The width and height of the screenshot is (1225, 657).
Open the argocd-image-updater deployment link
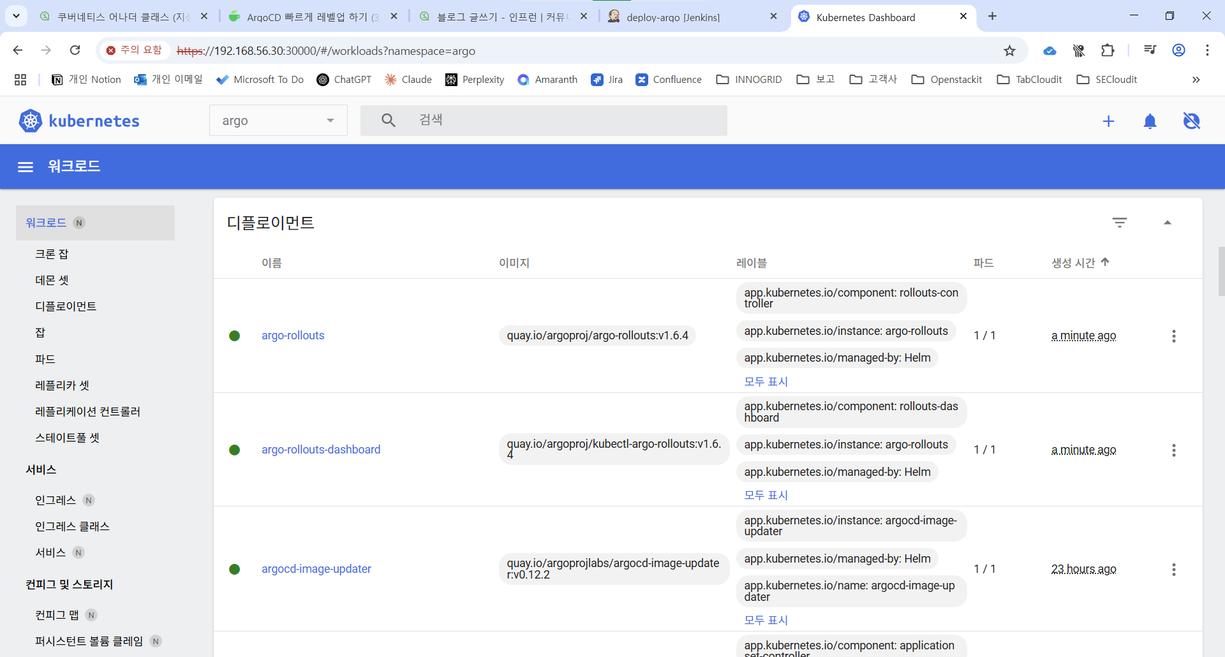pyautogui.click(x=316, y=569)
